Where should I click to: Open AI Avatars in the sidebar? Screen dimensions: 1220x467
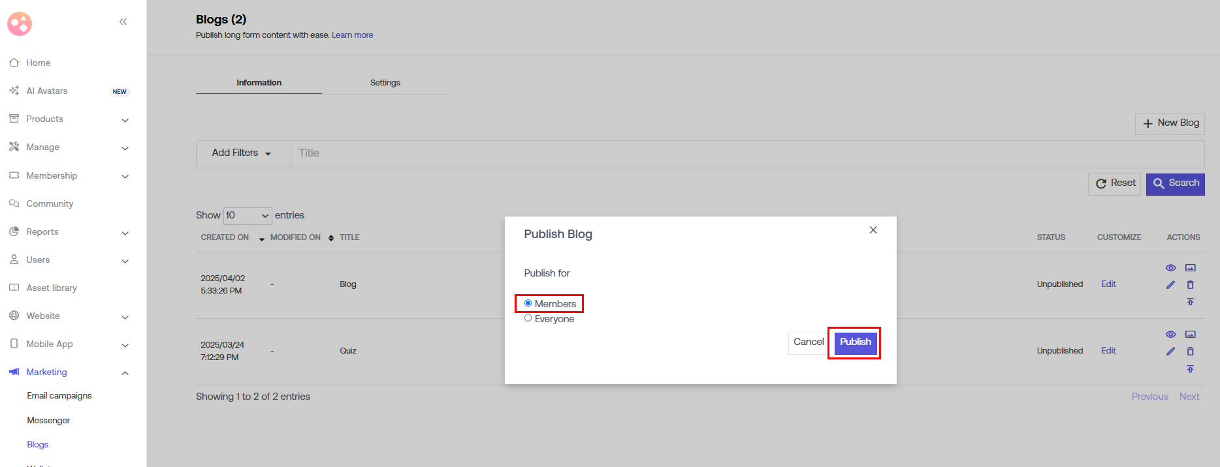[47, 91]
